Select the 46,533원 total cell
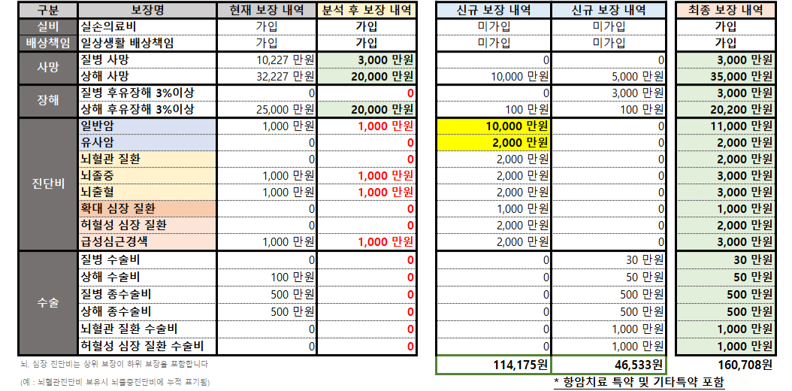The width and height of the screenshot is (792, 391). [609, 365]
